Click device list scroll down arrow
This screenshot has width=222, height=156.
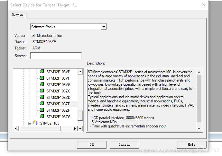(x=80, y=129)
